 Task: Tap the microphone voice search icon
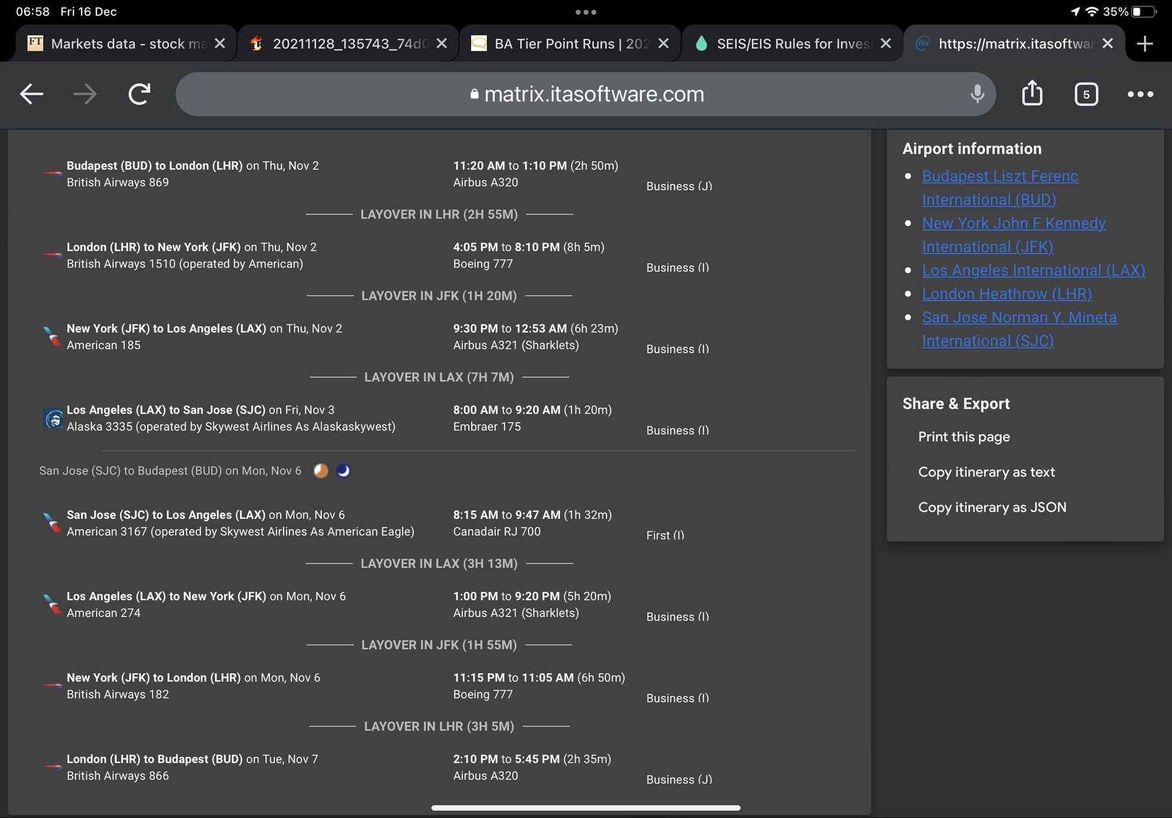point(976,94)
